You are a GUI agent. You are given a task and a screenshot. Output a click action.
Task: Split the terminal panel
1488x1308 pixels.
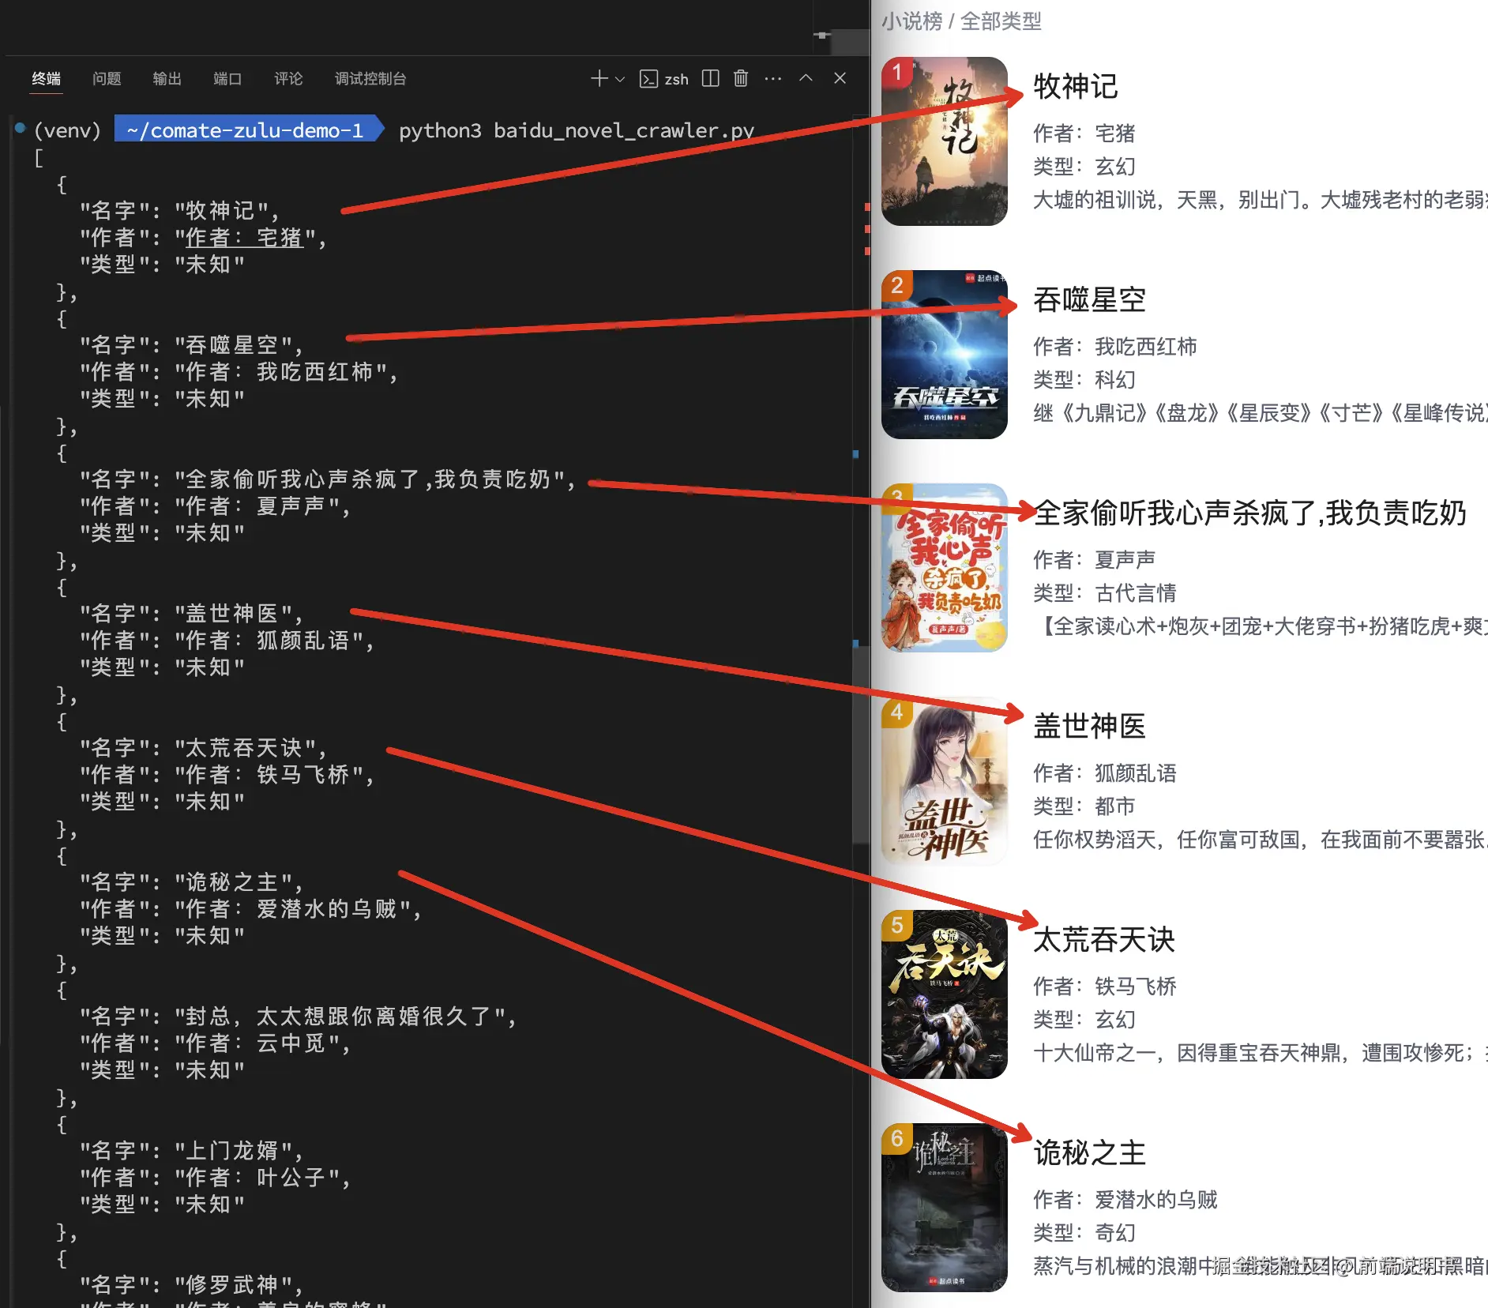point(710,78)
